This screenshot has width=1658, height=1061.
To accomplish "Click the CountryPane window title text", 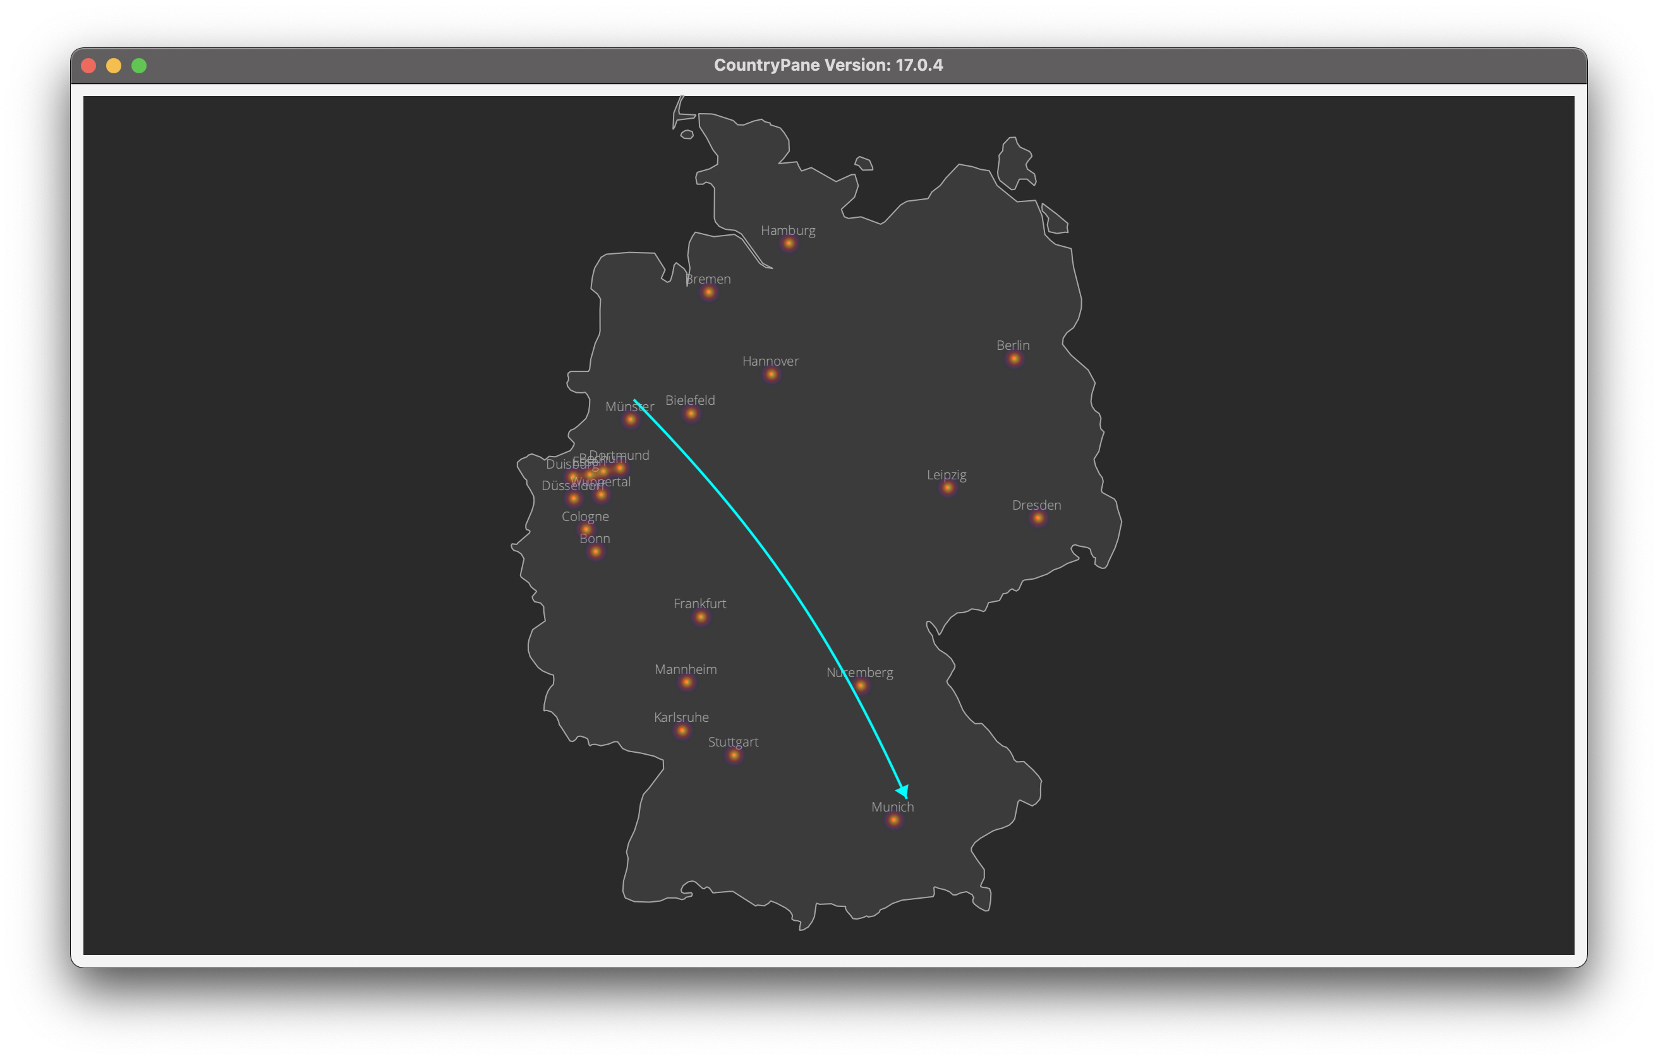I will 828,66.
